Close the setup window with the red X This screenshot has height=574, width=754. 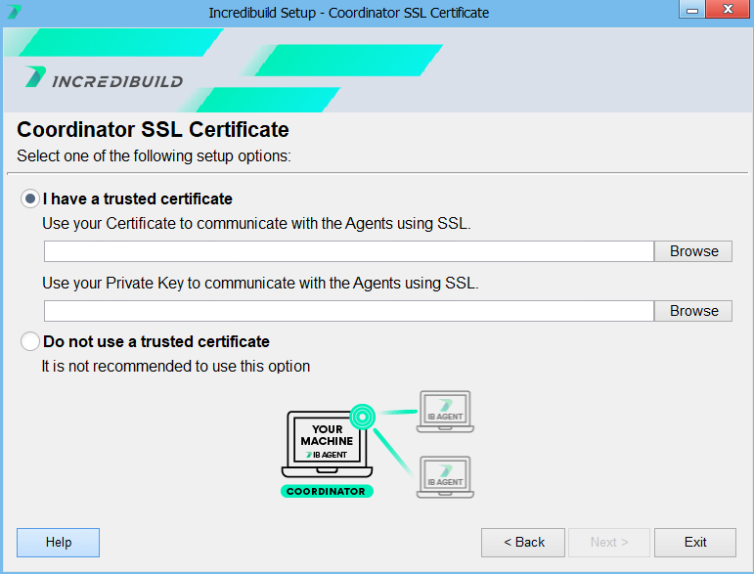coord(726,11)
